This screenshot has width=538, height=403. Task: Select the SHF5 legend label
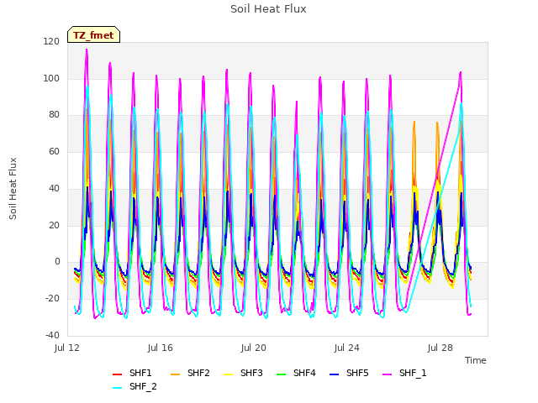pyautogui.click(x=357, y=373)
